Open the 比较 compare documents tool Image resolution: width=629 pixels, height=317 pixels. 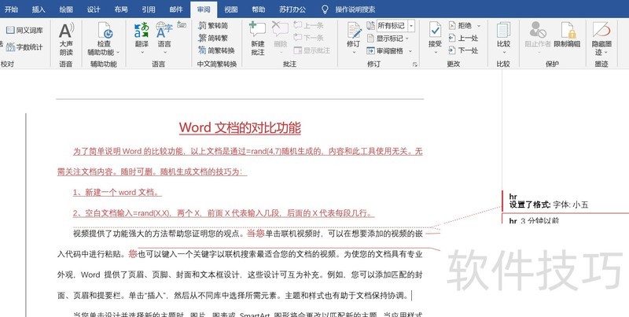(503, 35)
